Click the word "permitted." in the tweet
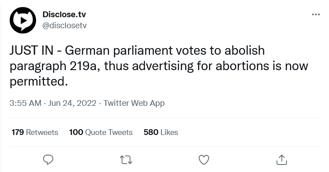The height and width of the screenshot is (172, 329). point(39,82)
